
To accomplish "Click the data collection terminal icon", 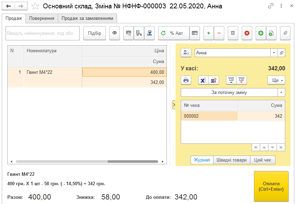I will tap(139, 33).
